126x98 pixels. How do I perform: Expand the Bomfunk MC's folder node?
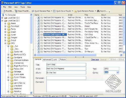point(8,55)
